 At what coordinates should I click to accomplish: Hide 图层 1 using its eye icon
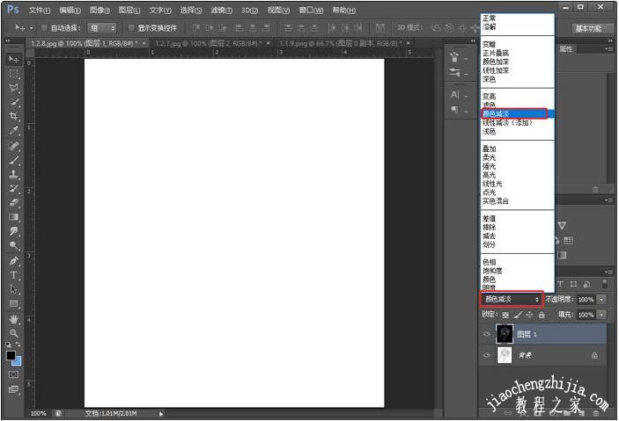pyautogui.click(x=486, y=334)
